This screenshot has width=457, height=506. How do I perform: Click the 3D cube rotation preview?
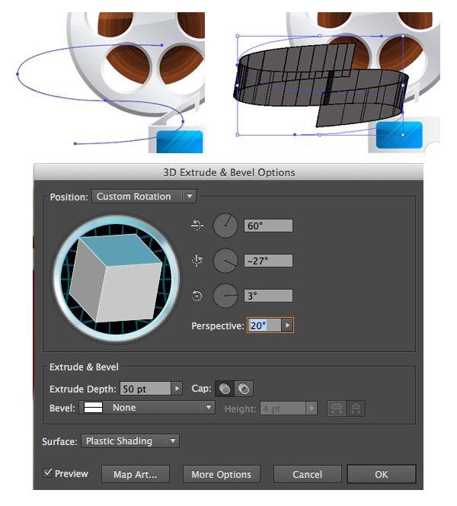pos(116,278)
